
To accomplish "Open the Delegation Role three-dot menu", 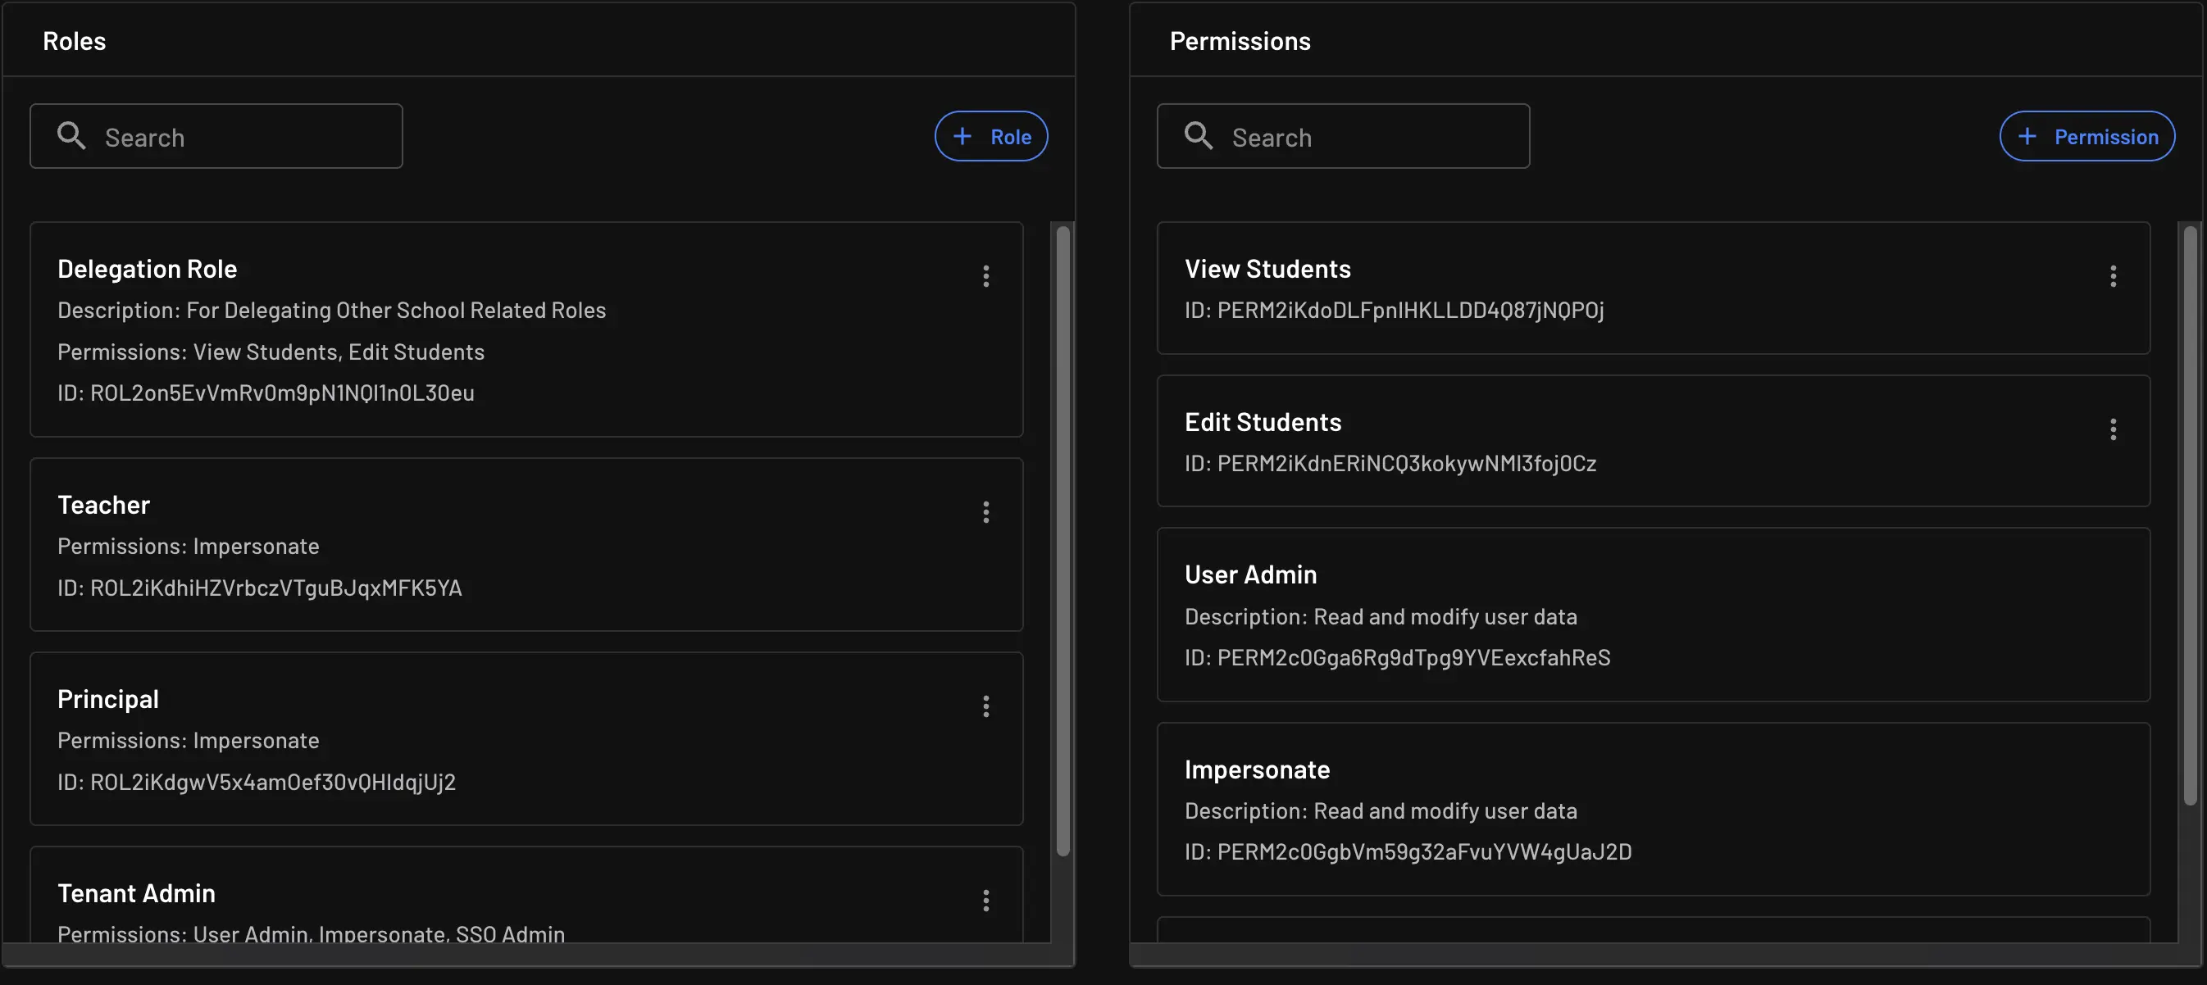I will click(985, 276).
